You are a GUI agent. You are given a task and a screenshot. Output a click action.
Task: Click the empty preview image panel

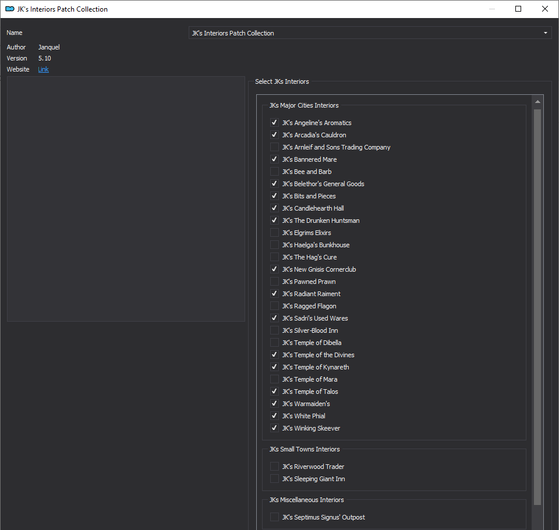coord(126,199)
